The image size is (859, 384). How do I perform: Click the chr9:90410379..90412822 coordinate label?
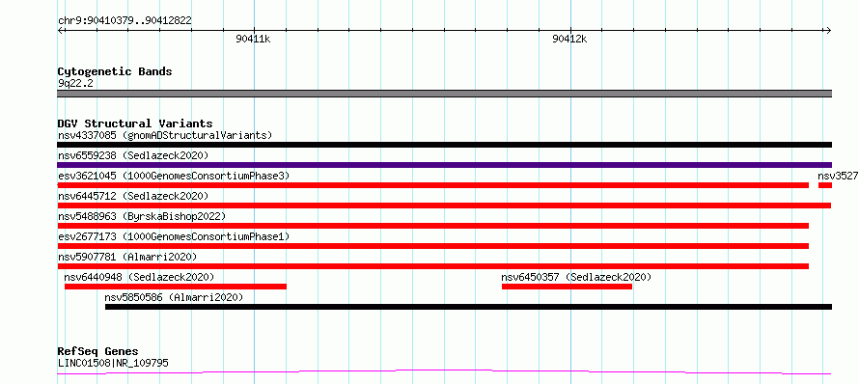[x=125, y=21]
